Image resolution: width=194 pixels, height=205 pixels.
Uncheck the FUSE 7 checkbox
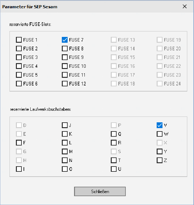[x=65, y=40]
